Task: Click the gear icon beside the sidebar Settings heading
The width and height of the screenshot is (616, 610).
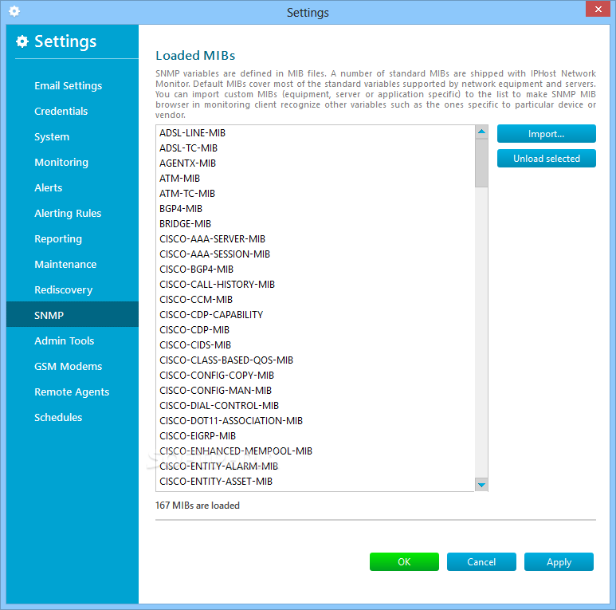Action: [x=22, y=41]
